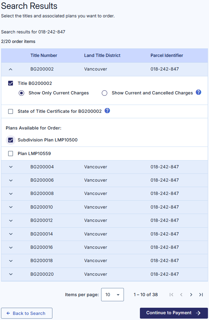Screen dimensions: 209x320
Task: Go to the first page of results
Action: (x=172, y=295)
